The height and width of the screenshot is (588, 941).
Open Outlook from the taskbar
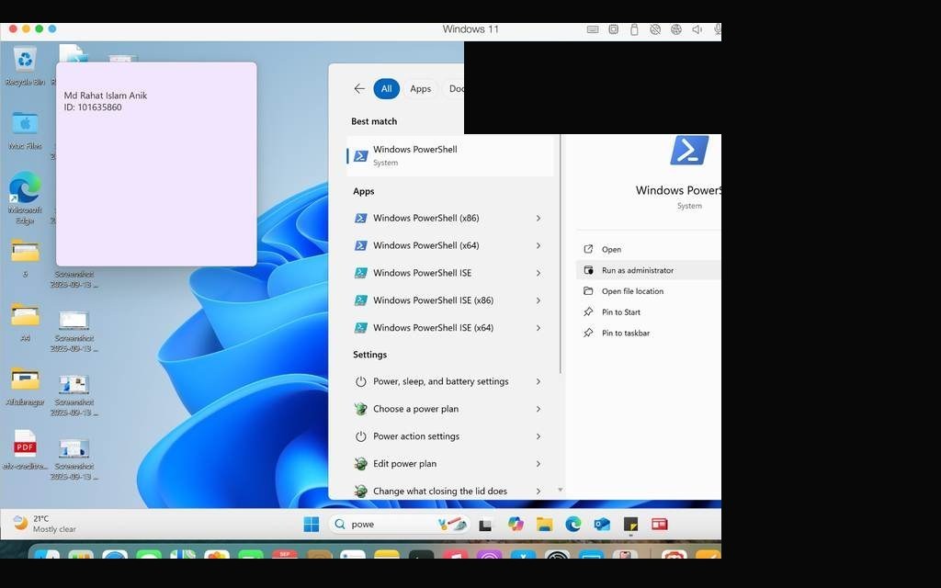click(x=602, y=525)
